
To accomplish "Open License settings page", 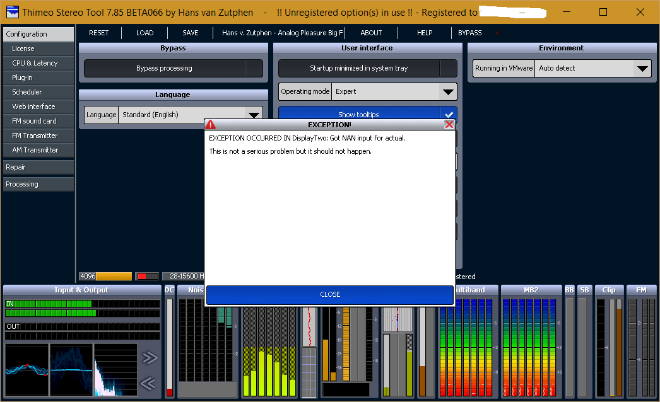I will point(38,49).
